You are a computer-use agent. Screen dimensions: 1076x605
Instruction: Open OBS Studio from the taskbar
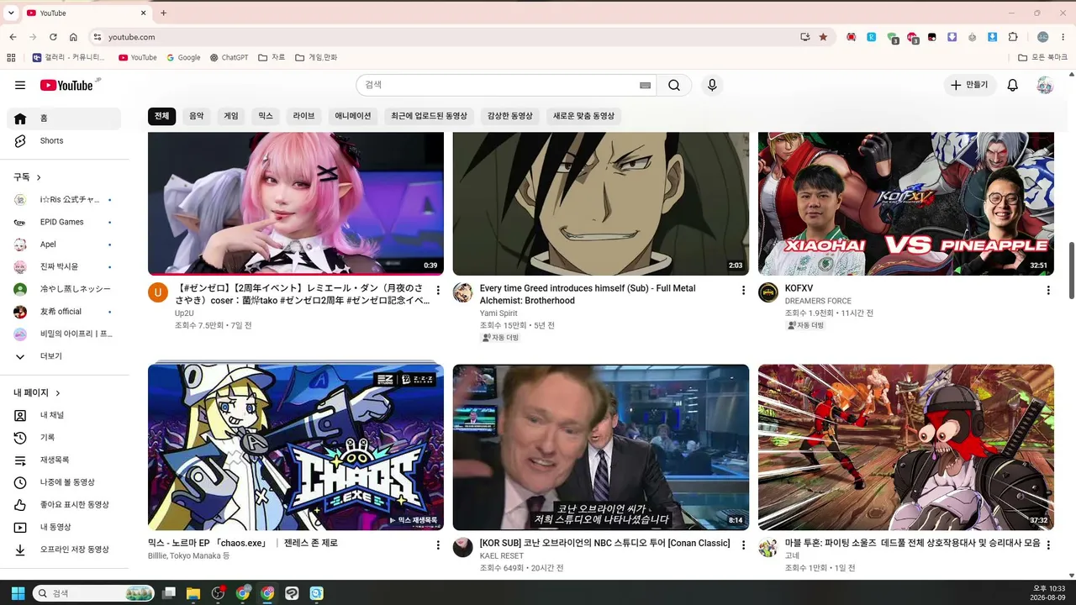tap(219, 593)
